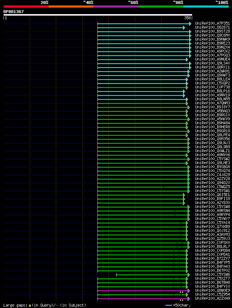Click the UniRef100_A9RSN4 label
The image size is (232, 308).
tap(212, 211)
